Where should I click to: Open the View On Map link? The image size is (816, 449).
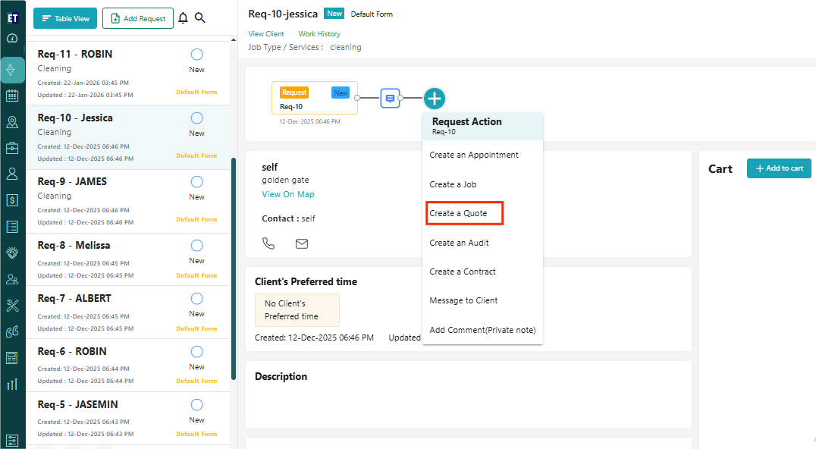pos(288,194)
